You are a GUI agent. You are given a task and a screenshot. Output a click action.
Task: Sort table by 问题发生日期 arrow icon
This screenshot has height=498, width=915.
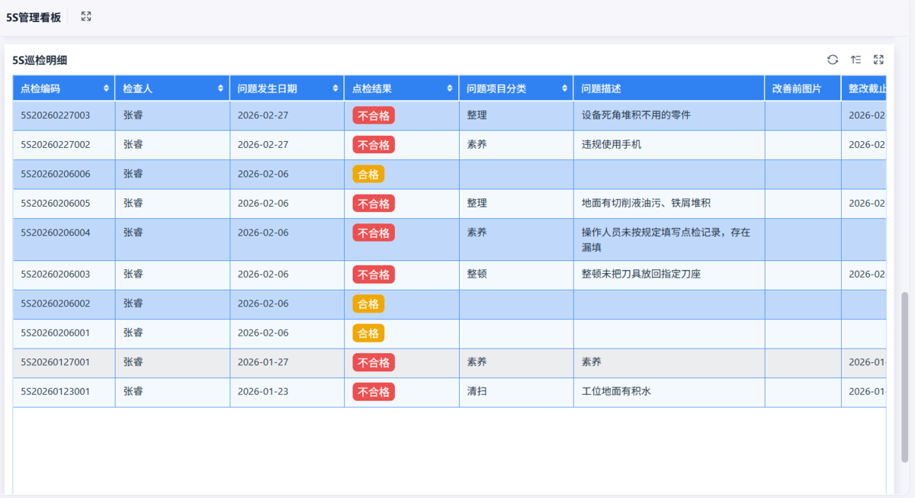[335, 88]
